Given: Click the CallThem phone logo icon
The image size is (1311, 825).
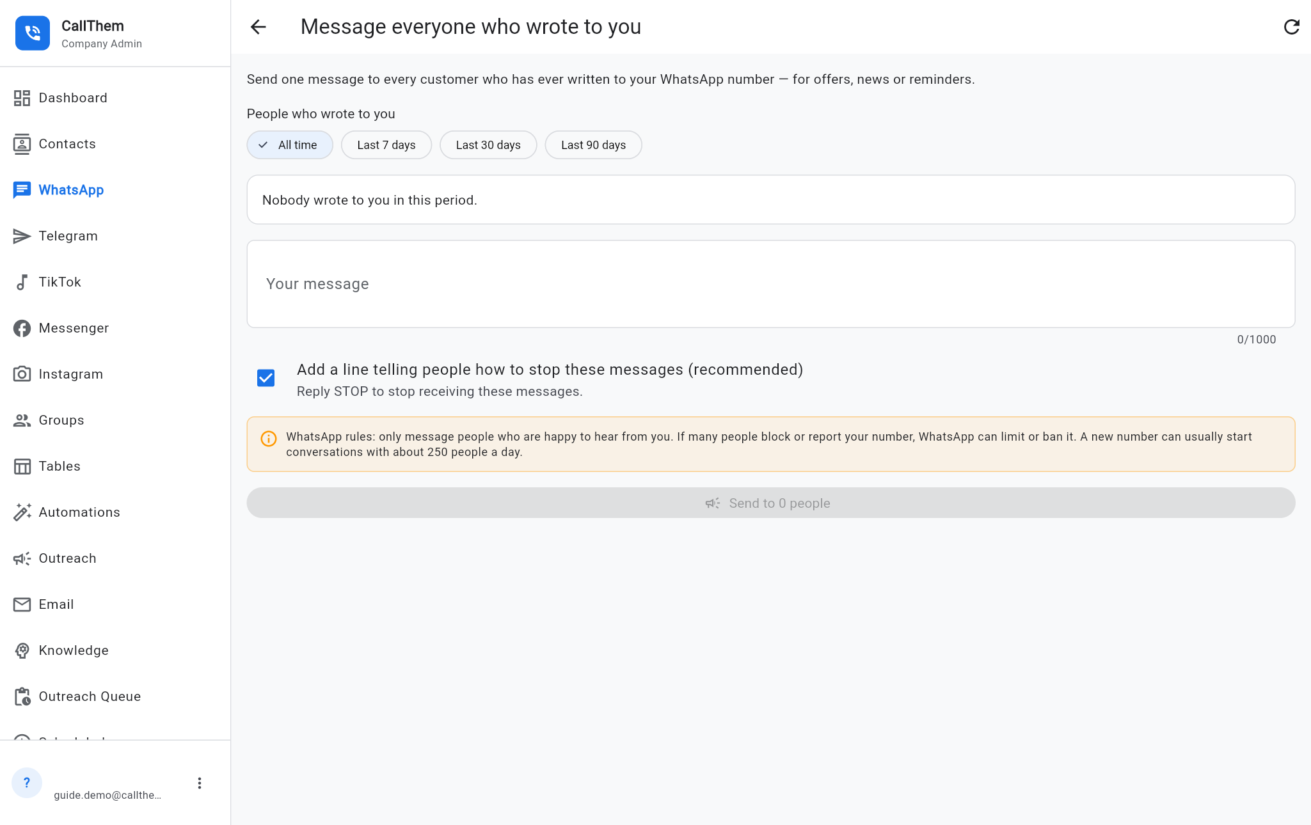Looking at the screenshot, I should 33,33.
